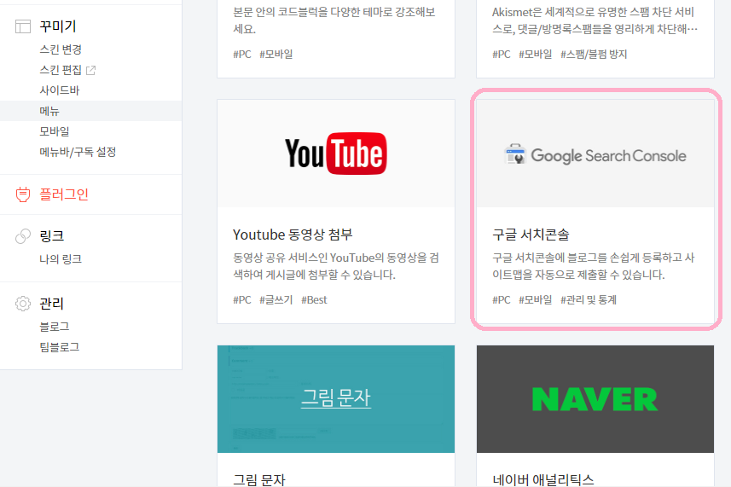The image size is (731, 487).
Task: Select 사이드바 menu item
Action: point(60,90)
